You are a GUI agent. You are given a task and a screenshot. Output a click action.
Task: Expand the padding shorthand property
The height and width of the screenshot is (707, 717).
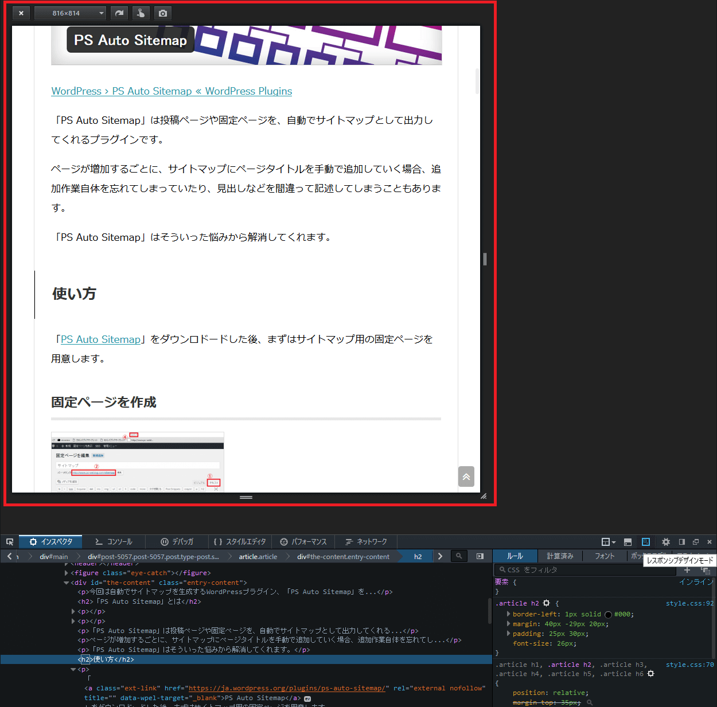[508, 634]
